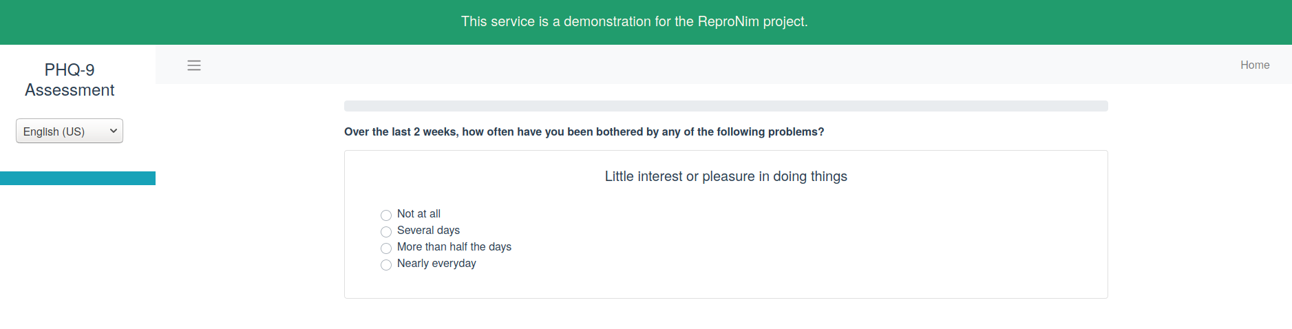Screen dimensions: 1292x329
Task: Click the word ReproNim in the banner
Action: coord(728,21)
